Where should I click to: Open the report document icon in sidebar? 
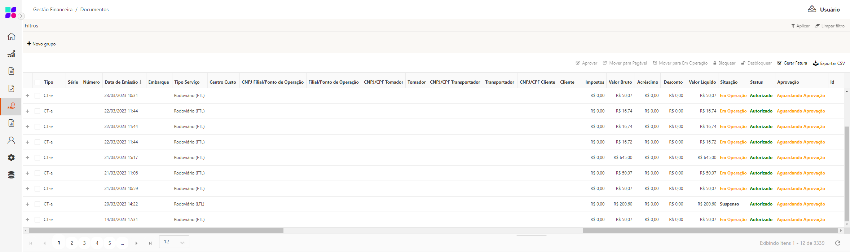tap(11, 123)
